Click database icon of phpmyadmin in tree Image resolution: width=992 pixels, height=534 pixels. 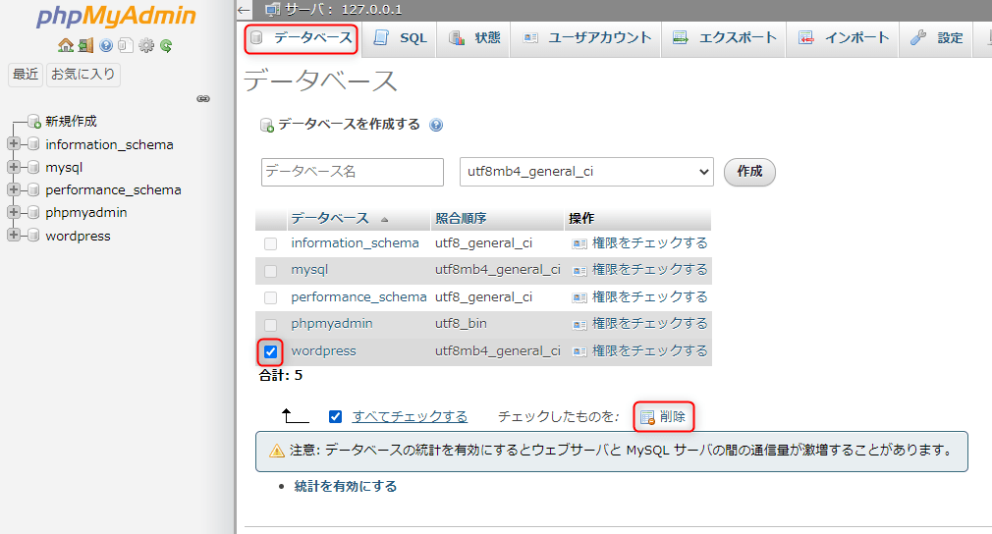(x=34, y=213)
